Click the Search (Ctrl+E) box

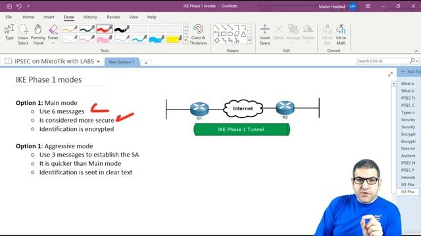(383, 61)
